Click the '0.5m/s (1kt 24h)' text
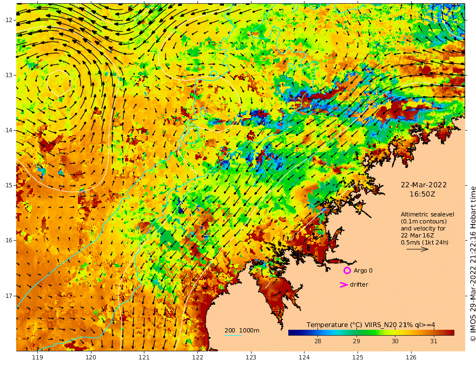The width and height of the screenshot is (476, 367). 425,242
